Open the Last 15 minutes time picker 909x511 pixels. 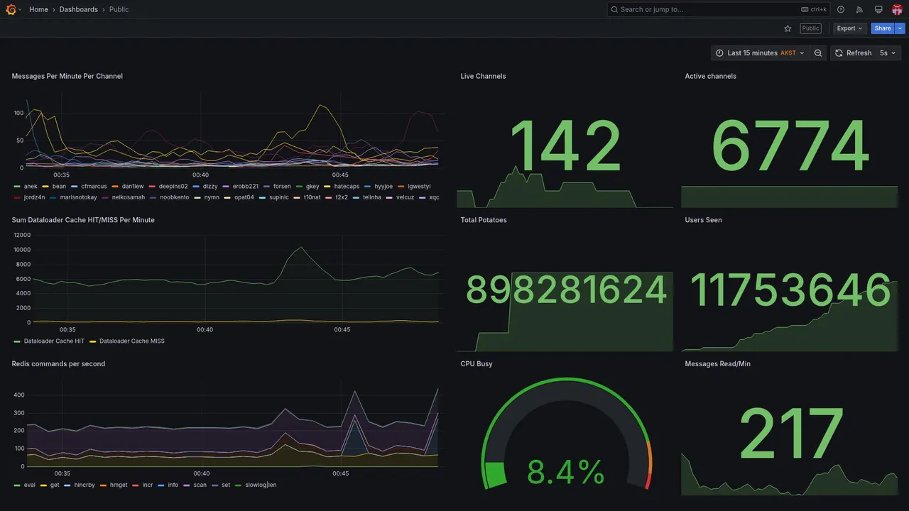point(760,53)
